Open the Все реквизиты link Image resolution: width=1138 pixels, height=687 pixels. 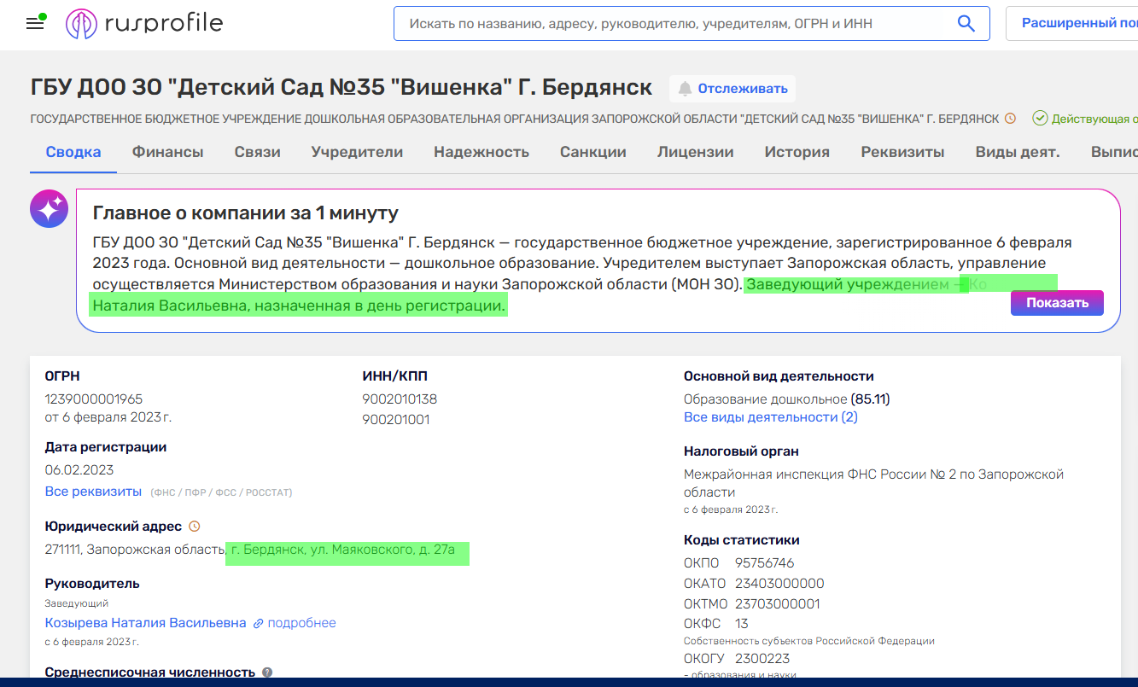[x=93, y=492]
